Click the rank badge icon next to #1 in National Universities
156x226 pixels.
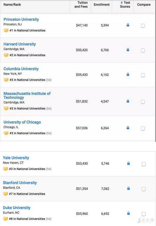[6, 30]
